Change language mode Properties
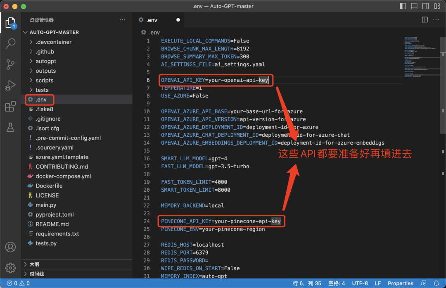The width and height of the screenshot is (446, 288). pos(401,283)
